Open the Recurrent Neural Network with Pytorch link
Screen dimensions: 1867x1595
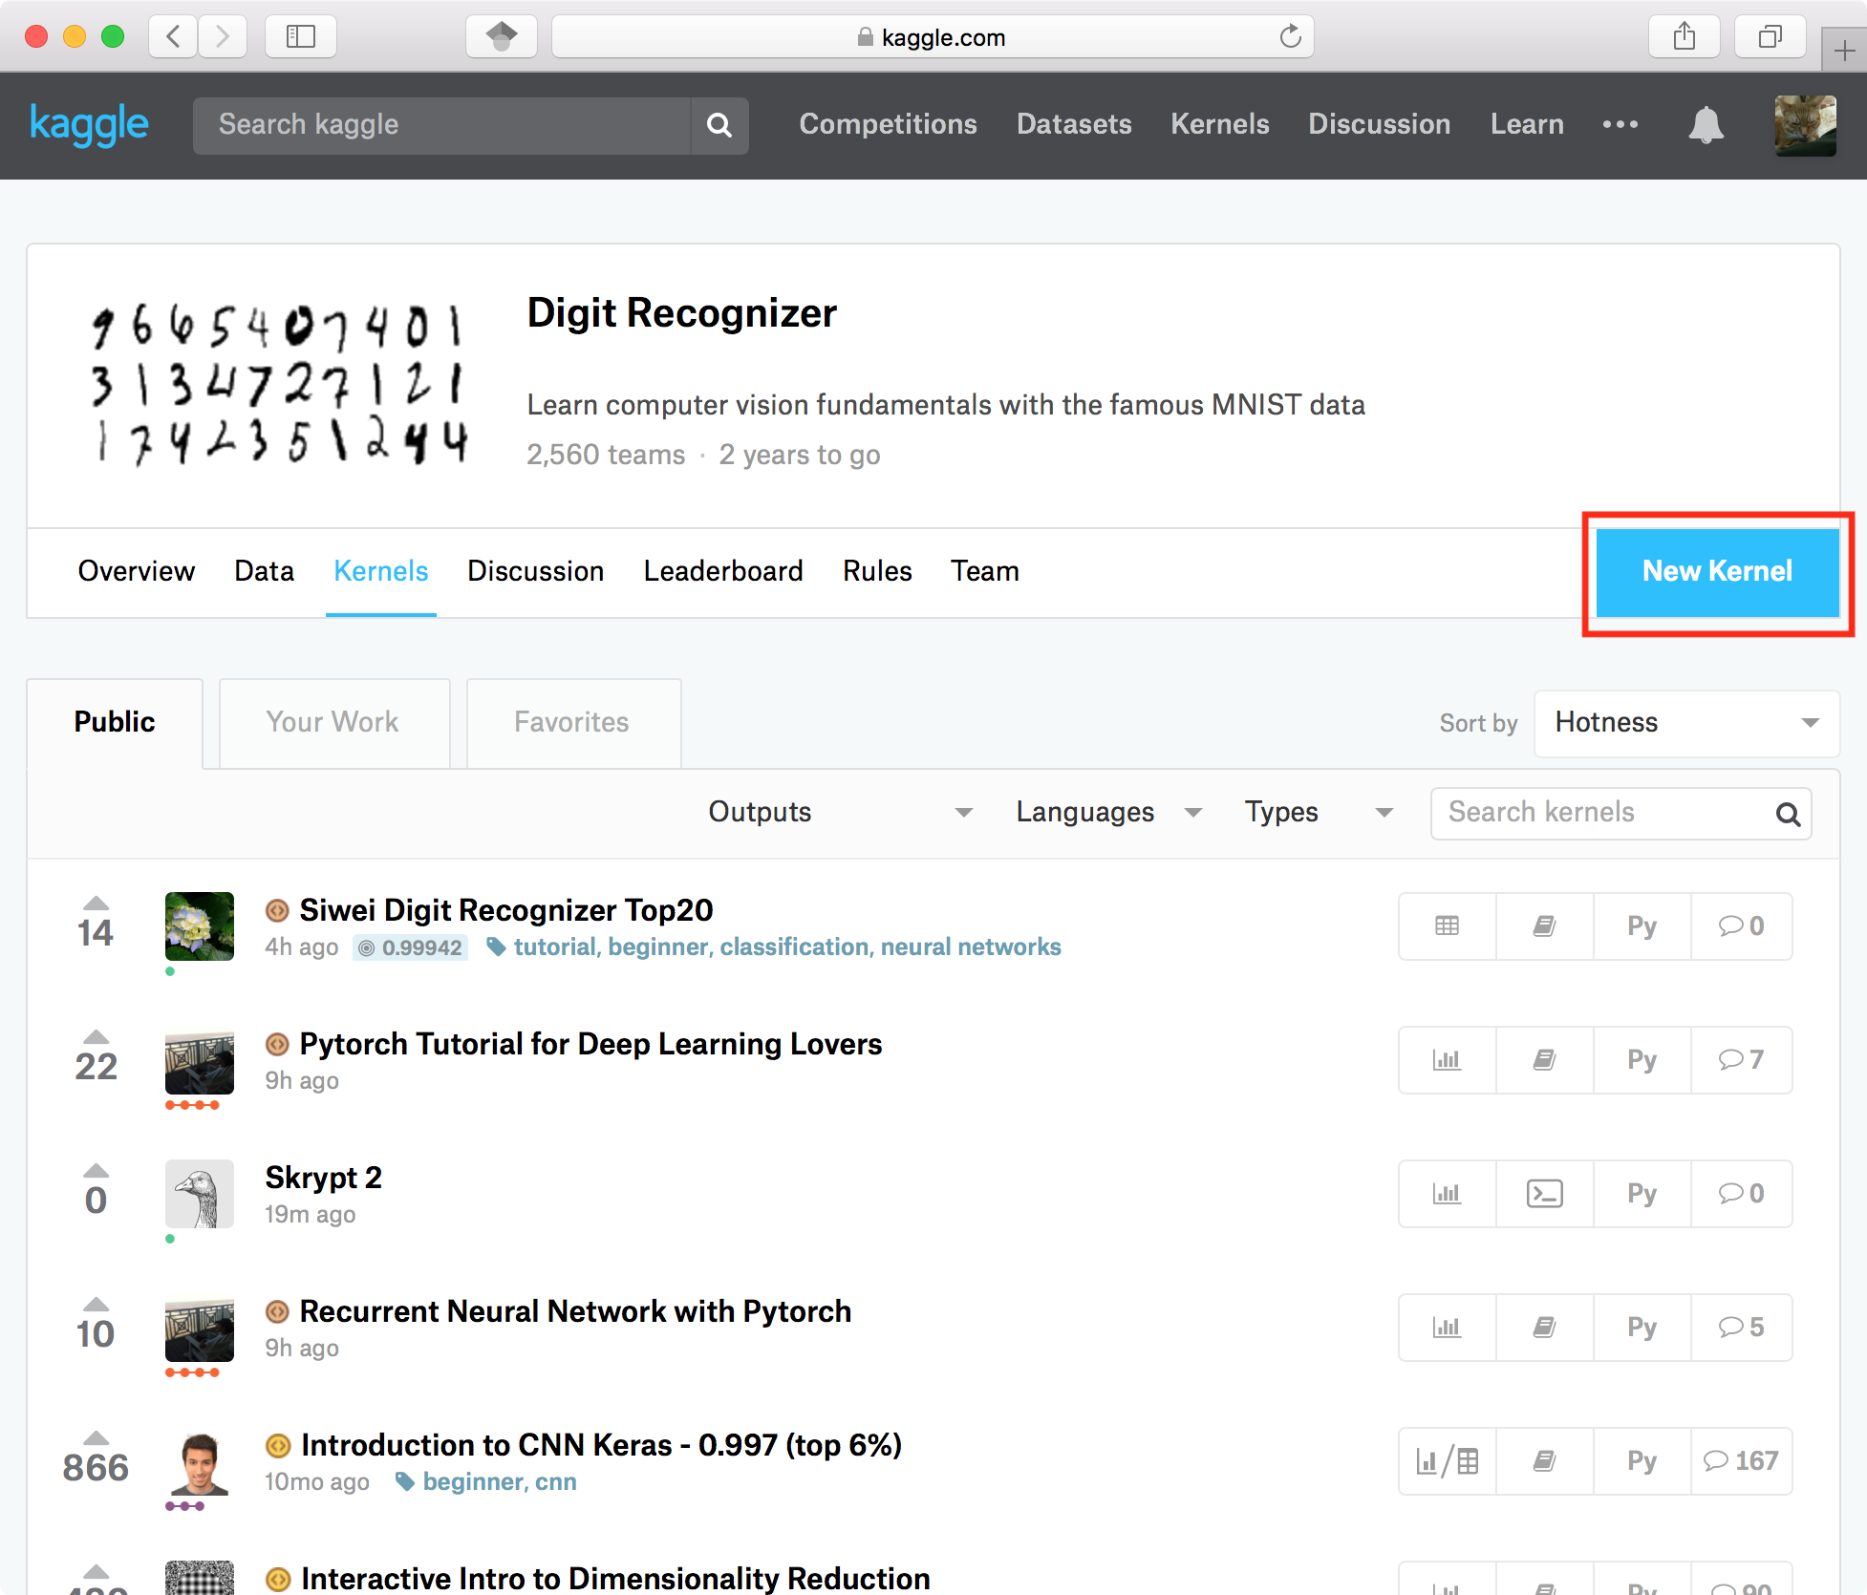click(x=575, y=1311)
